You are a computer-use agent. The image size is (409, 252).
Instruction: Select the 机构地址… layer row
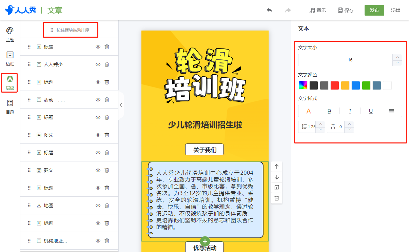(69, 241)
